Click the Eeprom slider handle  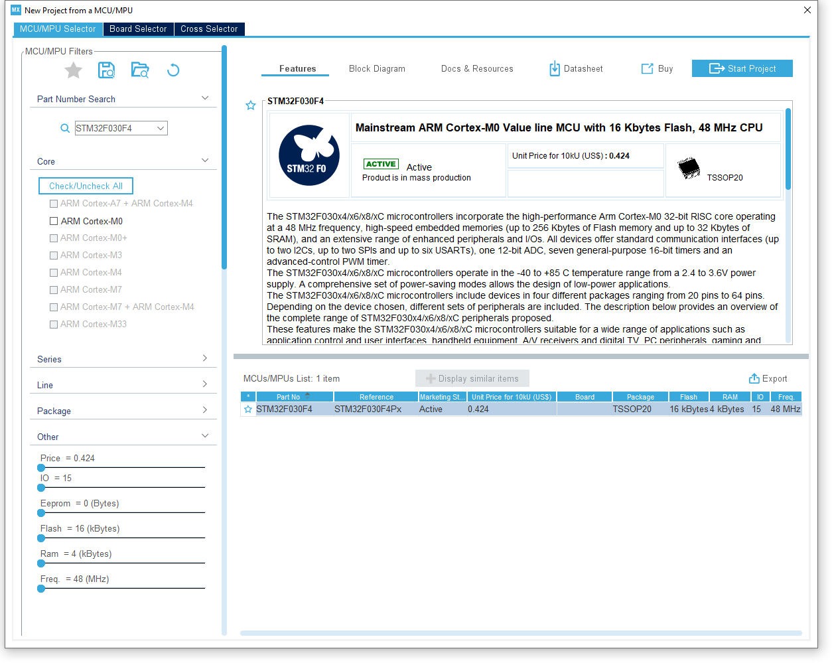(x=41, y=513)
